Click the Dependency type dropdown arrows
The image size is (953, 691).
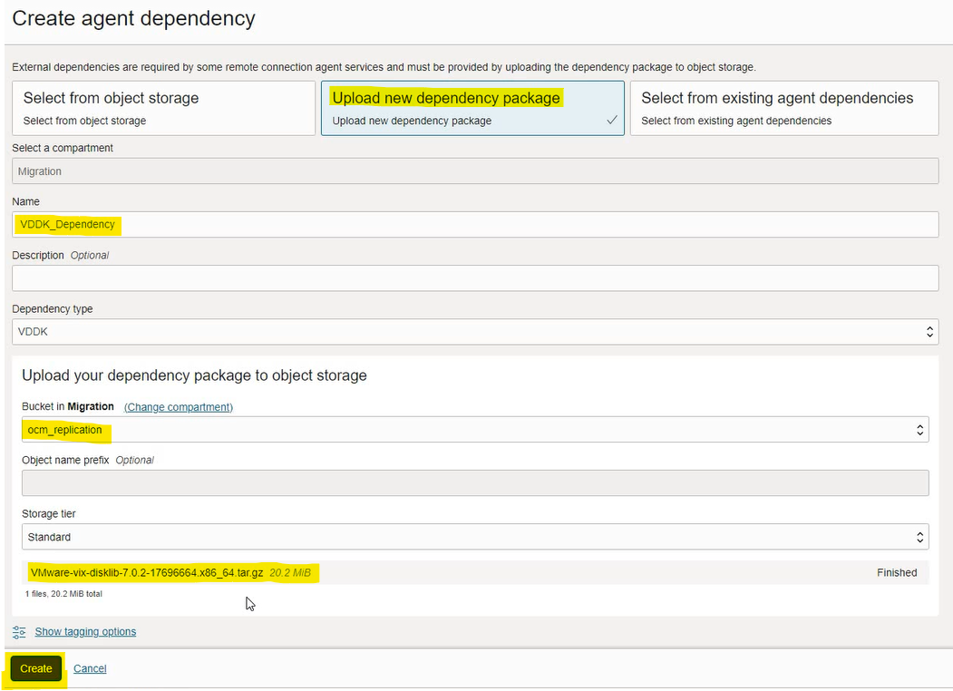click(929, 332)
